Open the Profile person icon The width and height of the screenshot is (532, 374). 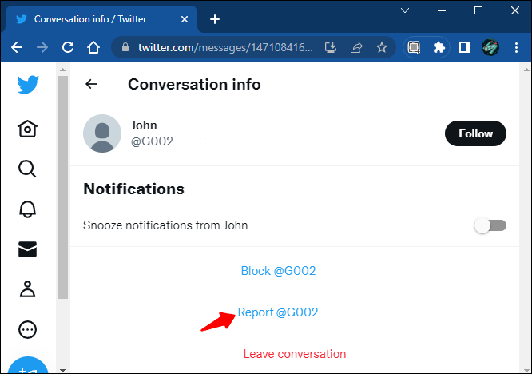[x=27, y=289]
